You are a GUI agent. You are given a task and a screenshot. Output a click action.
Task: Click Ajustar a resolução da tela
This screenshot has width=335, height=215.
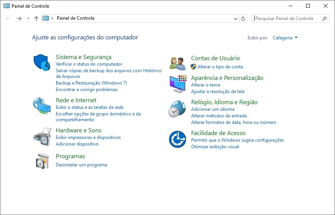[218, 91]
